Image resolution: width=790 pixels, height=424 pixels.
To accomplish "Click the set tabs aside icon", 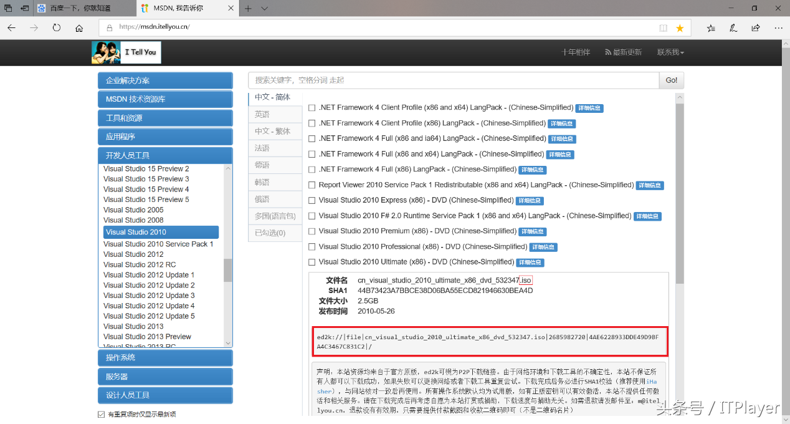I will pos(24,8).
